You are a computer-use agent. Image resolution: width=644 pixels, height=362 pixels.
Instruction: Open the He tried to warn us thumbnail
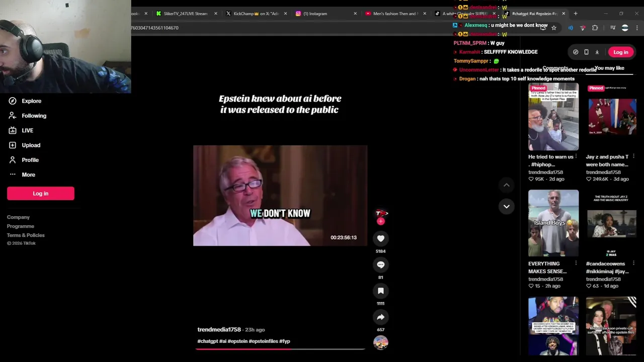pyautogui.click(x=553, y=117)
